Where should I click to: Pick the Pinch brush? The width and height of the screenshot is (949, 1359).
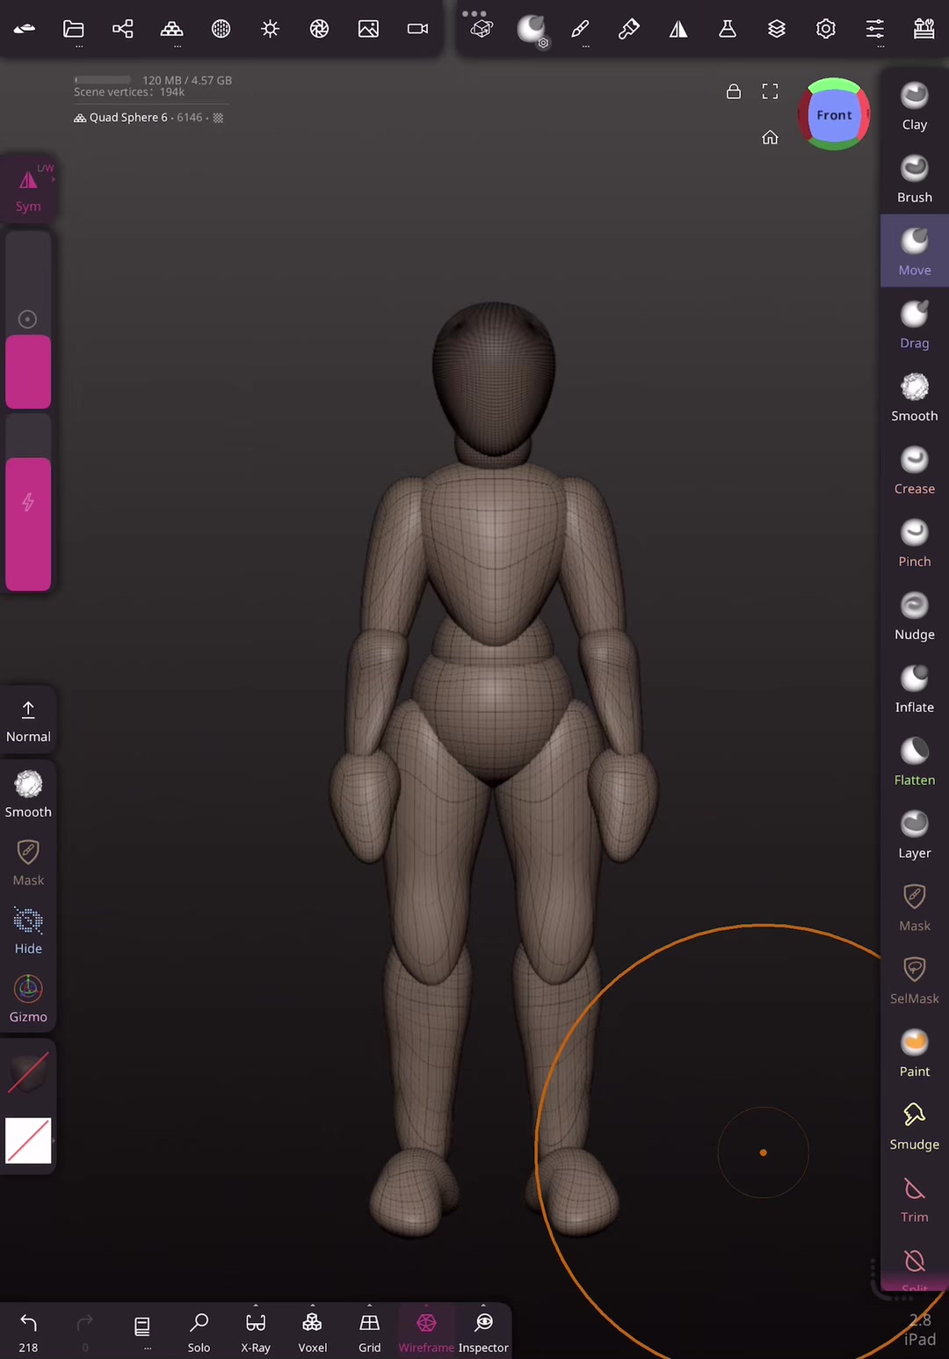click(x=915, y=543)
